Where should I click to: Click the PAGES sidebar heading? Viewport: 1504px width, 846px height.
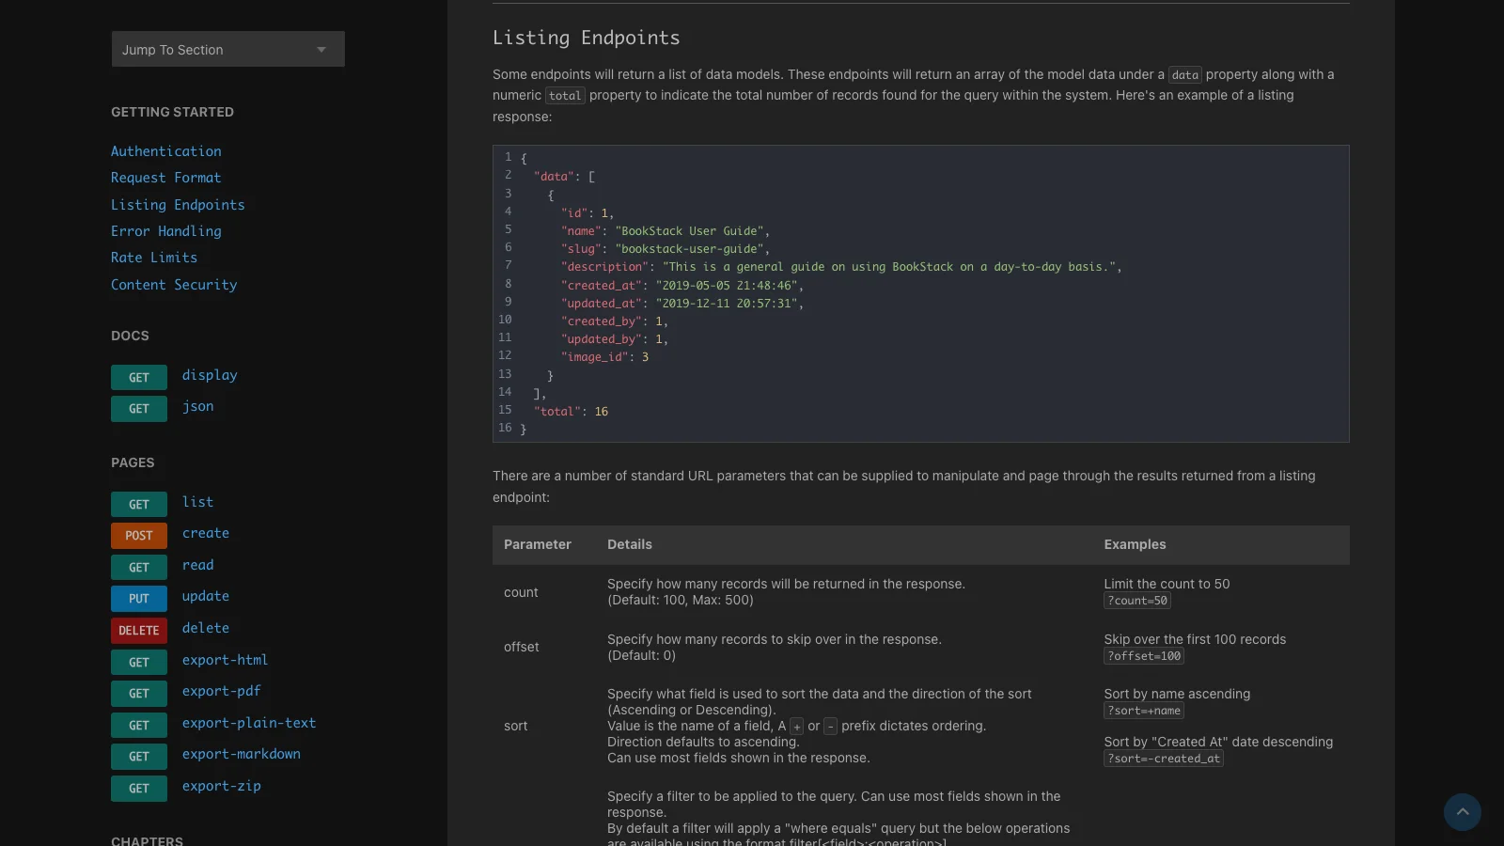point(133,462)
